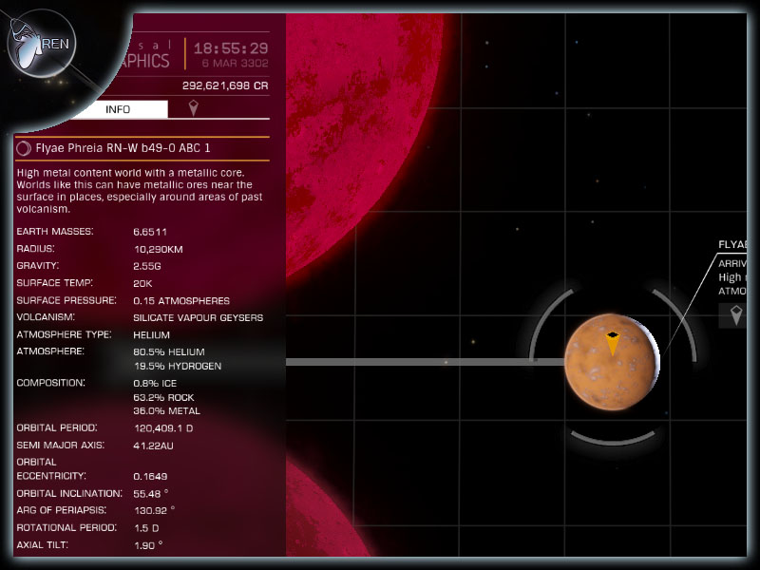The height and width of the screenshot is (570, 760).
Task: Click the Earth masses value 6.6511
Action: 150,232
